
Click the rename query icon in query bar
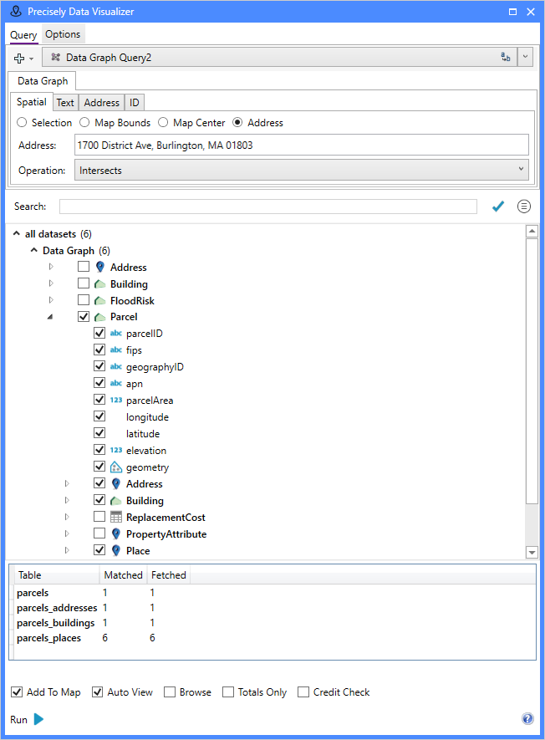[x=506, y=57]
